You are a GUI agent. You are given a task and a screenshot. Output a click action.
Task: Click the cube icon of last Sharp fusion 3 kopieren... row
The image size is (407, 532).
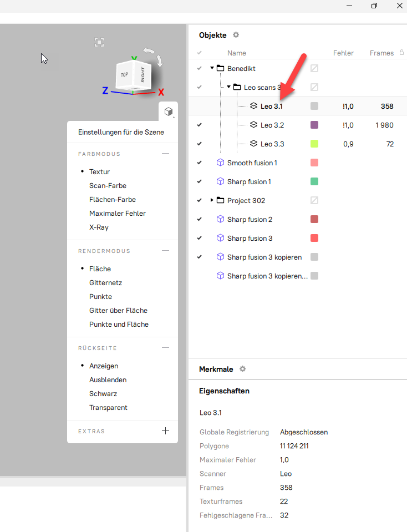pyautogui.click(x=221, y=276)
